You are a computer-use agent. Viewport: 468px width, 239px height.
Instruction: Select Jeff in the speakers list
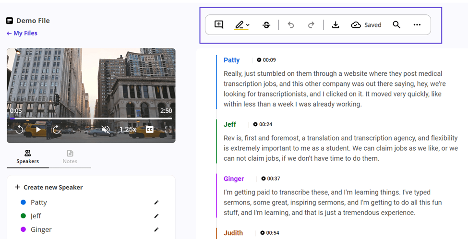coord(36,216)
